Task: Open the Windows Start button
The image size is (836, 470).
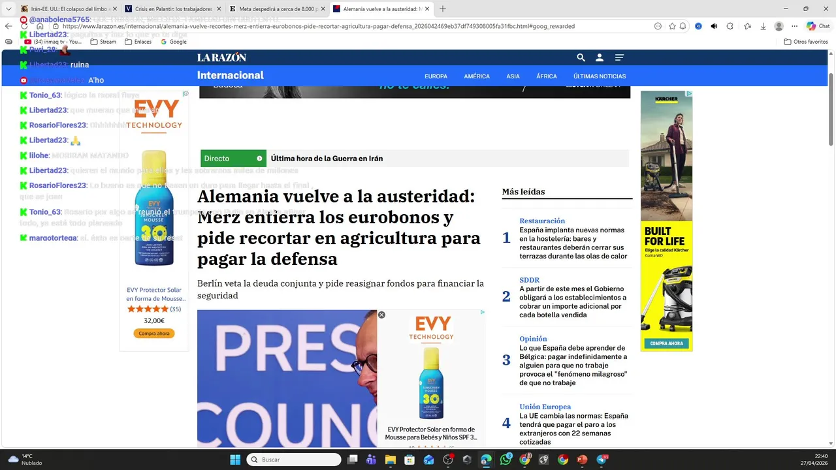Action: pyautogui.click(x=235, y=460)
